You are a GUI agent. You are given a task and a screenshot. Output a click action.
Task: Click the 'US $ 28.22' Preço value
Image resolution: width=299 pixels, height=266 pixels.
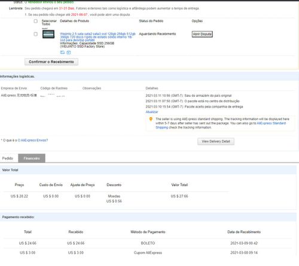(x=19, y=196)
